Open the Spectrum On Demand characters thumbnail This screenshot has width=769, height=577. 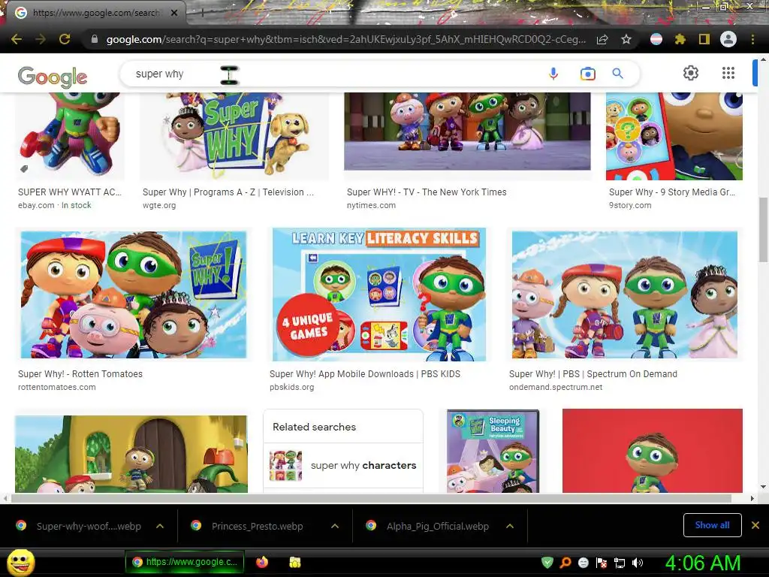[x=625, y=295]
